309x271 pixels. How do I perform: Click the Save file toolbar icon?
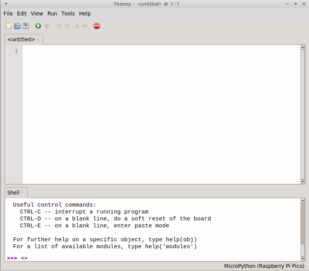click(x=26, y=26)
